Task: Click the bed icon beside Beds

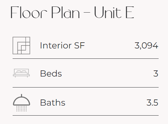Action: [21, 73]
